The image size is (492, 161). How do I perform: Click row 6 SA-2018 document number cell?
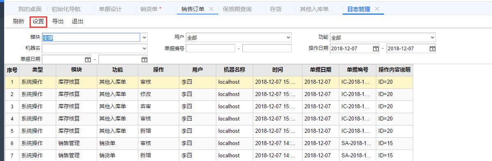(358, 143)
